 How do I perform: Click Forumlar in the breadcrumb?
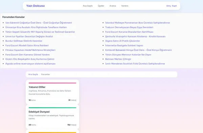[x=45, y=74]
